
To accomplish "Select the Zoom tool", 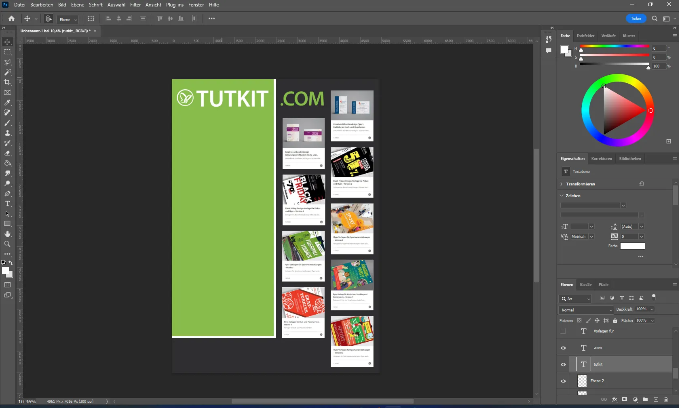I will coord(7,244).
